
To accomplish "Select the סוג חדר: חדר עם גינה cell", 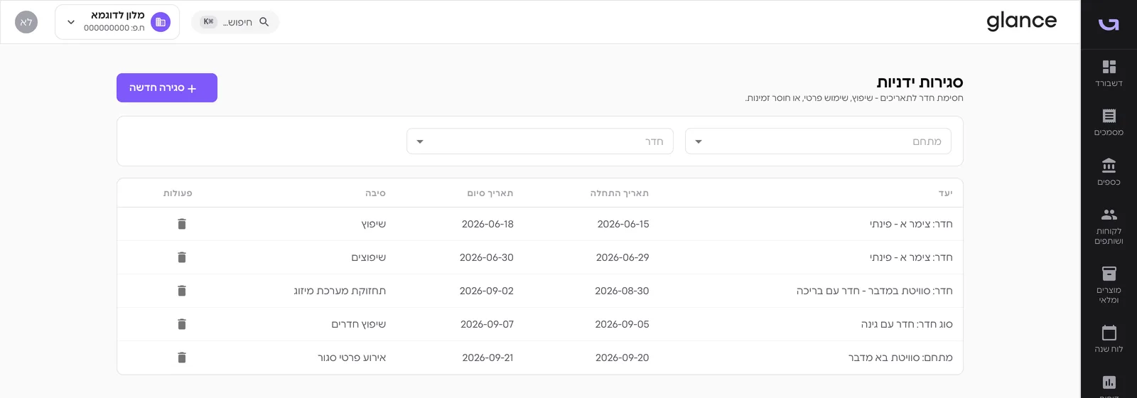I will pos(907,324).
